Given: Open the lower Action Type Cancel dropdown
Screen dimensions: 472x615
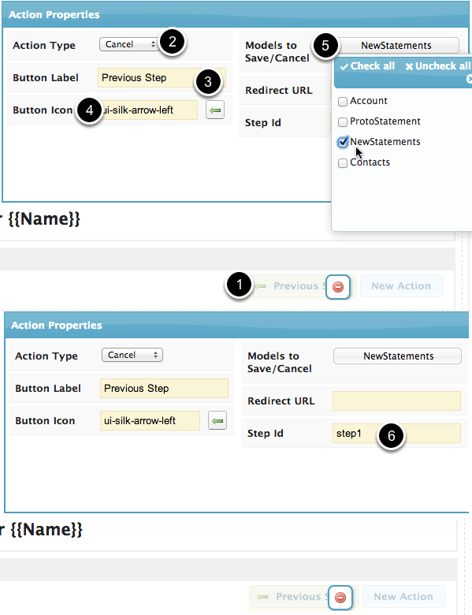Looking at the screenshot, I should 132,355.
